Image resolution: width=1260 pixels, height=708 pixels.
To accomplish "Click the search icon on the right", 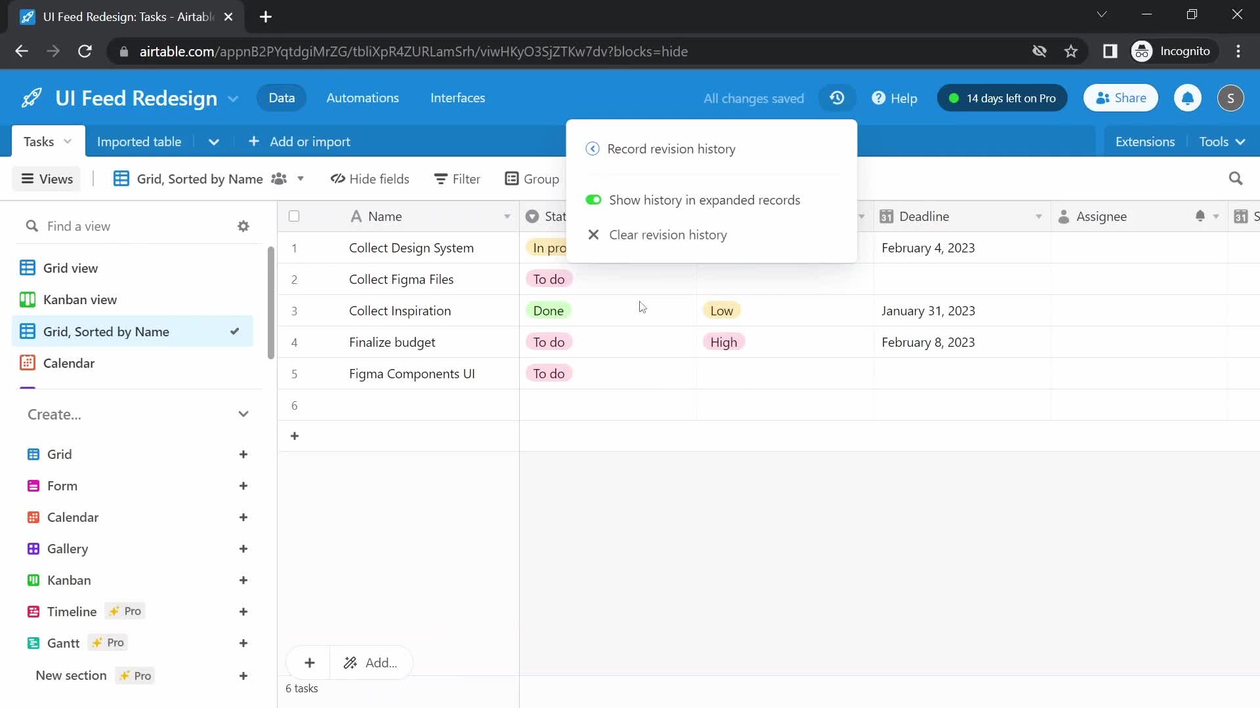I will point(1239,179).
